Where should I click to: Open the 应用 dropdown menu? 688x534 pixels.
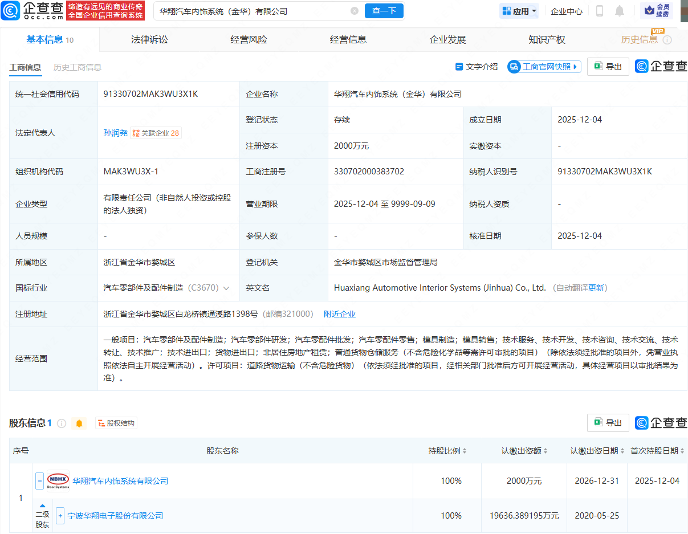(x=519, y=10)
